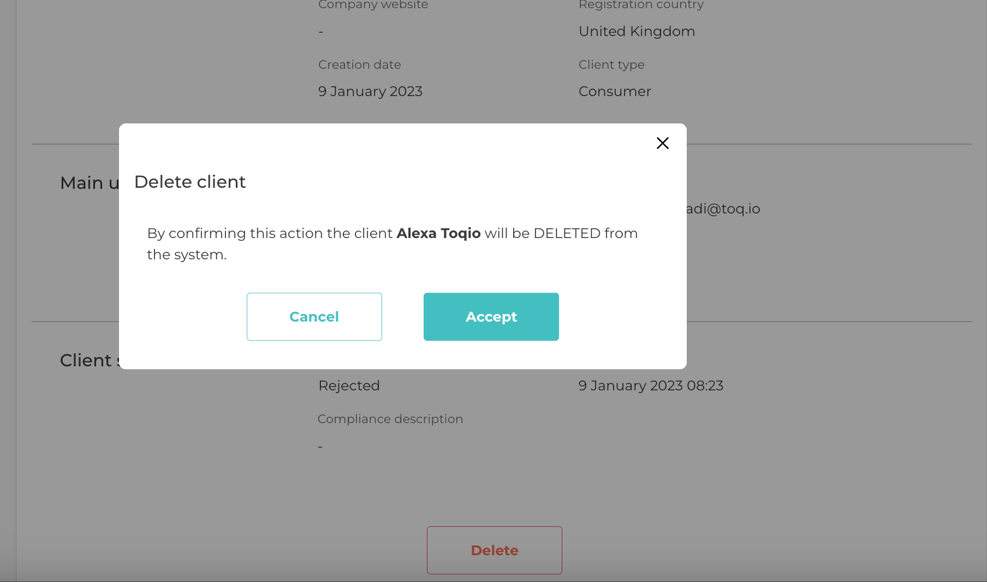Image resolution: width=987 pixels, height=582 pixels.
Task: Click the Client type label
Action: [611, 64]
